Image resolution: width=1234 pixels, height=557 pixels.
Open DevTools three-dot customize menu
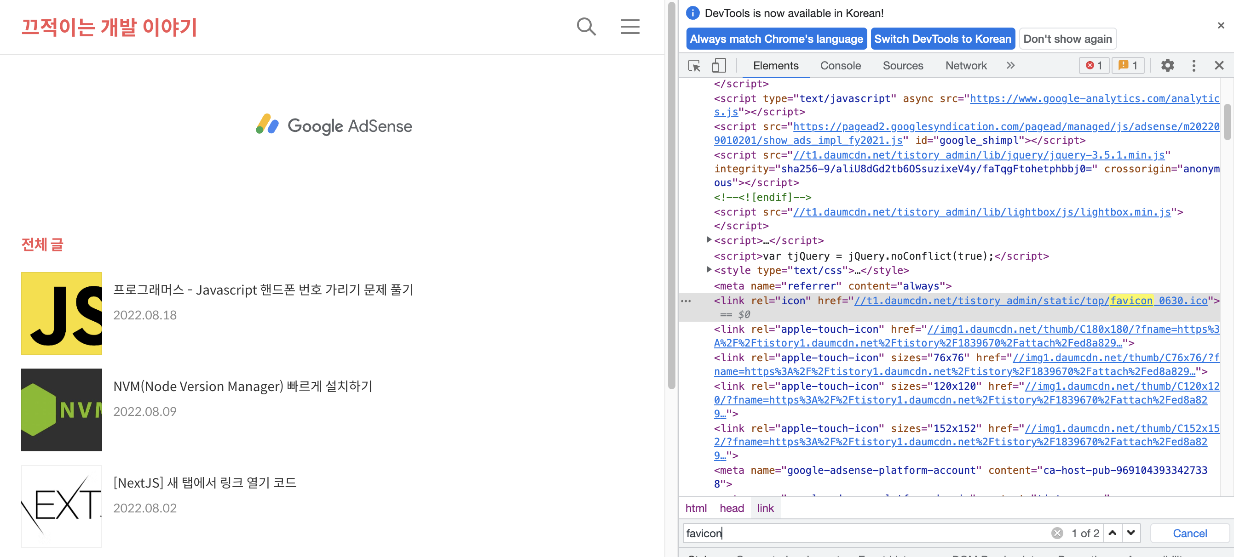[x=1194, y=66]
